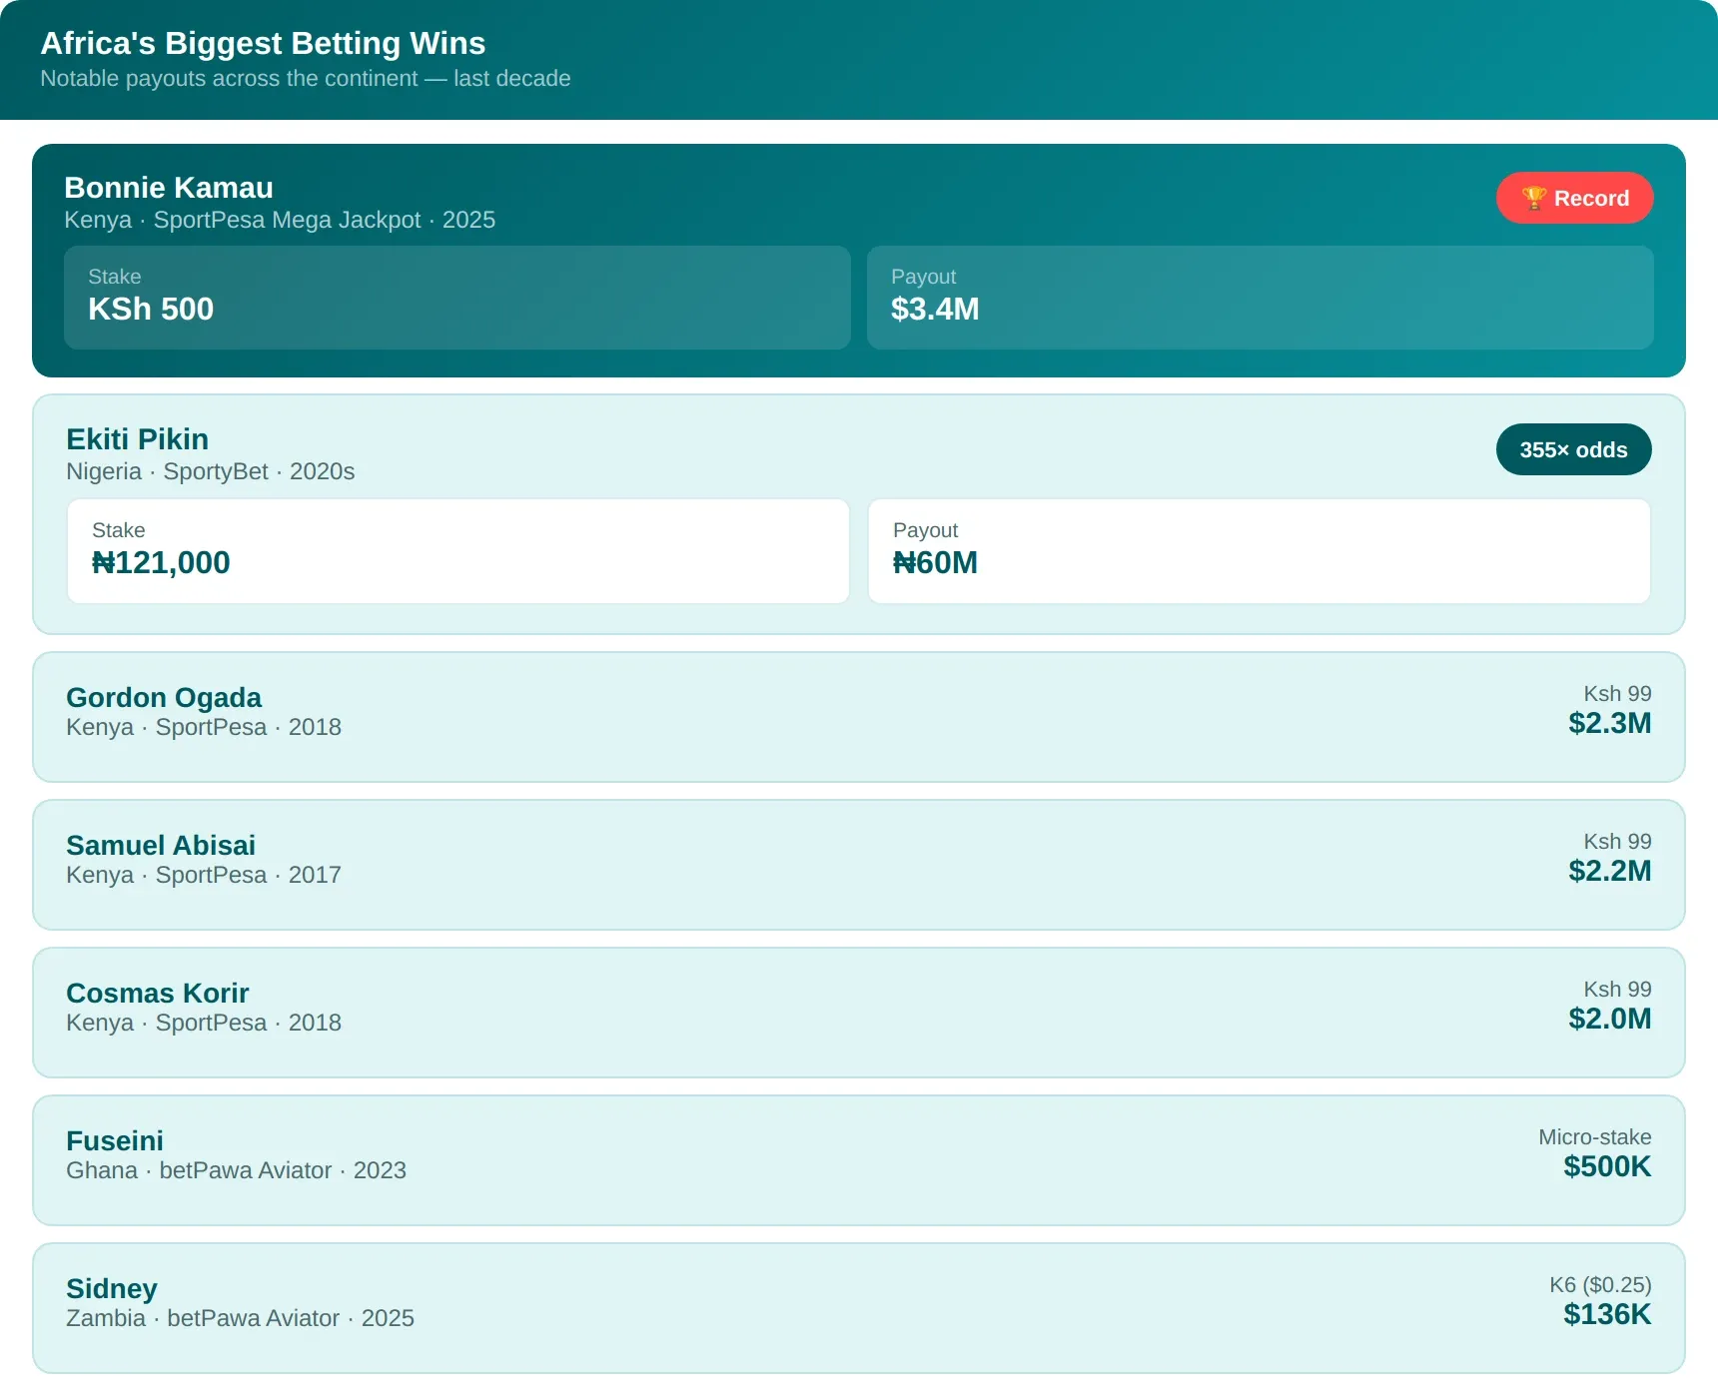Open the Bonnie Kamau name heading
Image resolution: width=1718 pixels, height=1398 pixels.
coord(169,188)
